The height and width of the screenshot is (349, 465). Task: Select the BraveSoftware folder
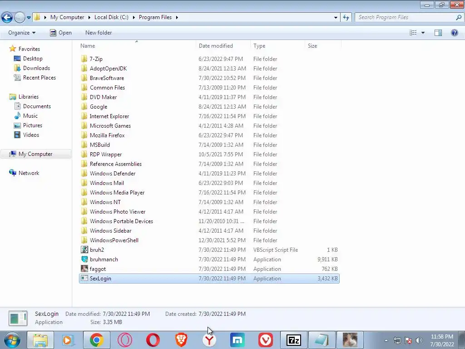(107, 78)
